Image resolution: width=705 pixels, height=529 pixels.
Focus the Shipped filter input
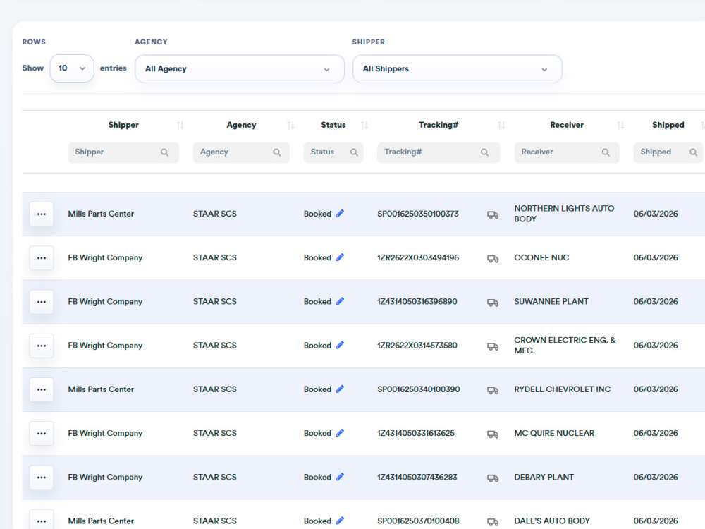point(668,152)
